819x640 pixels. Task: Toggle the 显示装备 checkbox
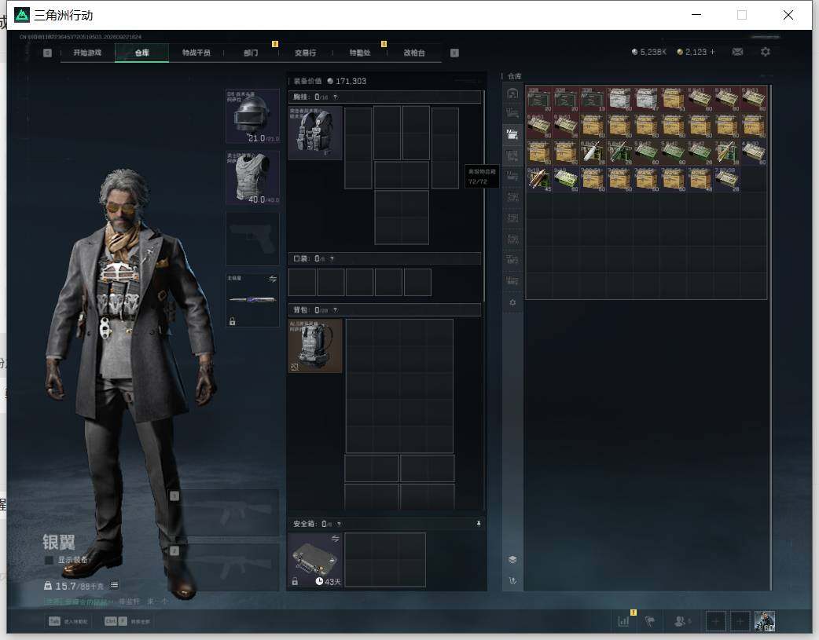click(49, 560)
